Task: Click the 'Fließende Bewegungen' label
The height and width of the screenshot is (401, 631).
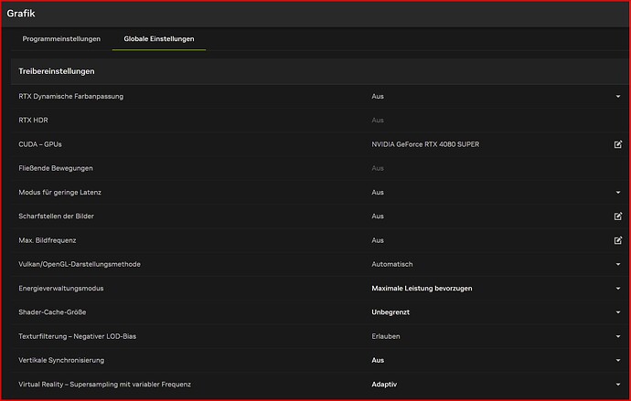Action: [56, 168]
